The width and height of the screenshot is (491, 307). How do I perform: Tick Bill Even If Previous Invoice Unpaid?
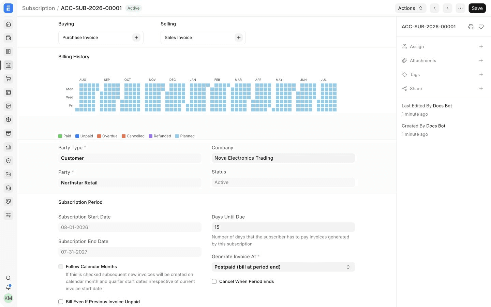click(61, 302)
